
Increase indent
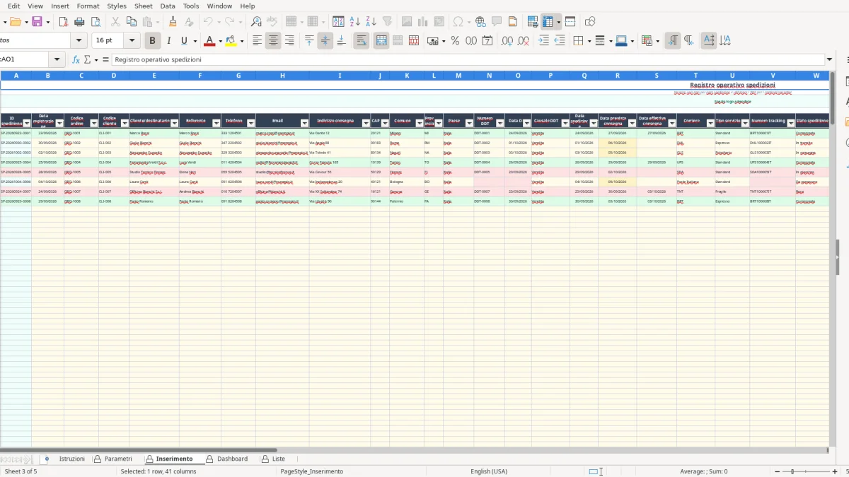[x=543, y=41]
